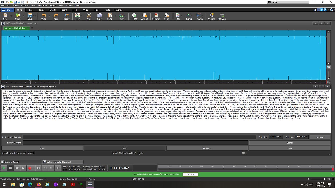Image resolution: width=335 pixels, height=188 pixels.
Task: Open the NCH Suite icon
Action: (x=222, y=16)
